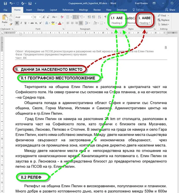Apply yellow text highlight color

click(53, 23)
